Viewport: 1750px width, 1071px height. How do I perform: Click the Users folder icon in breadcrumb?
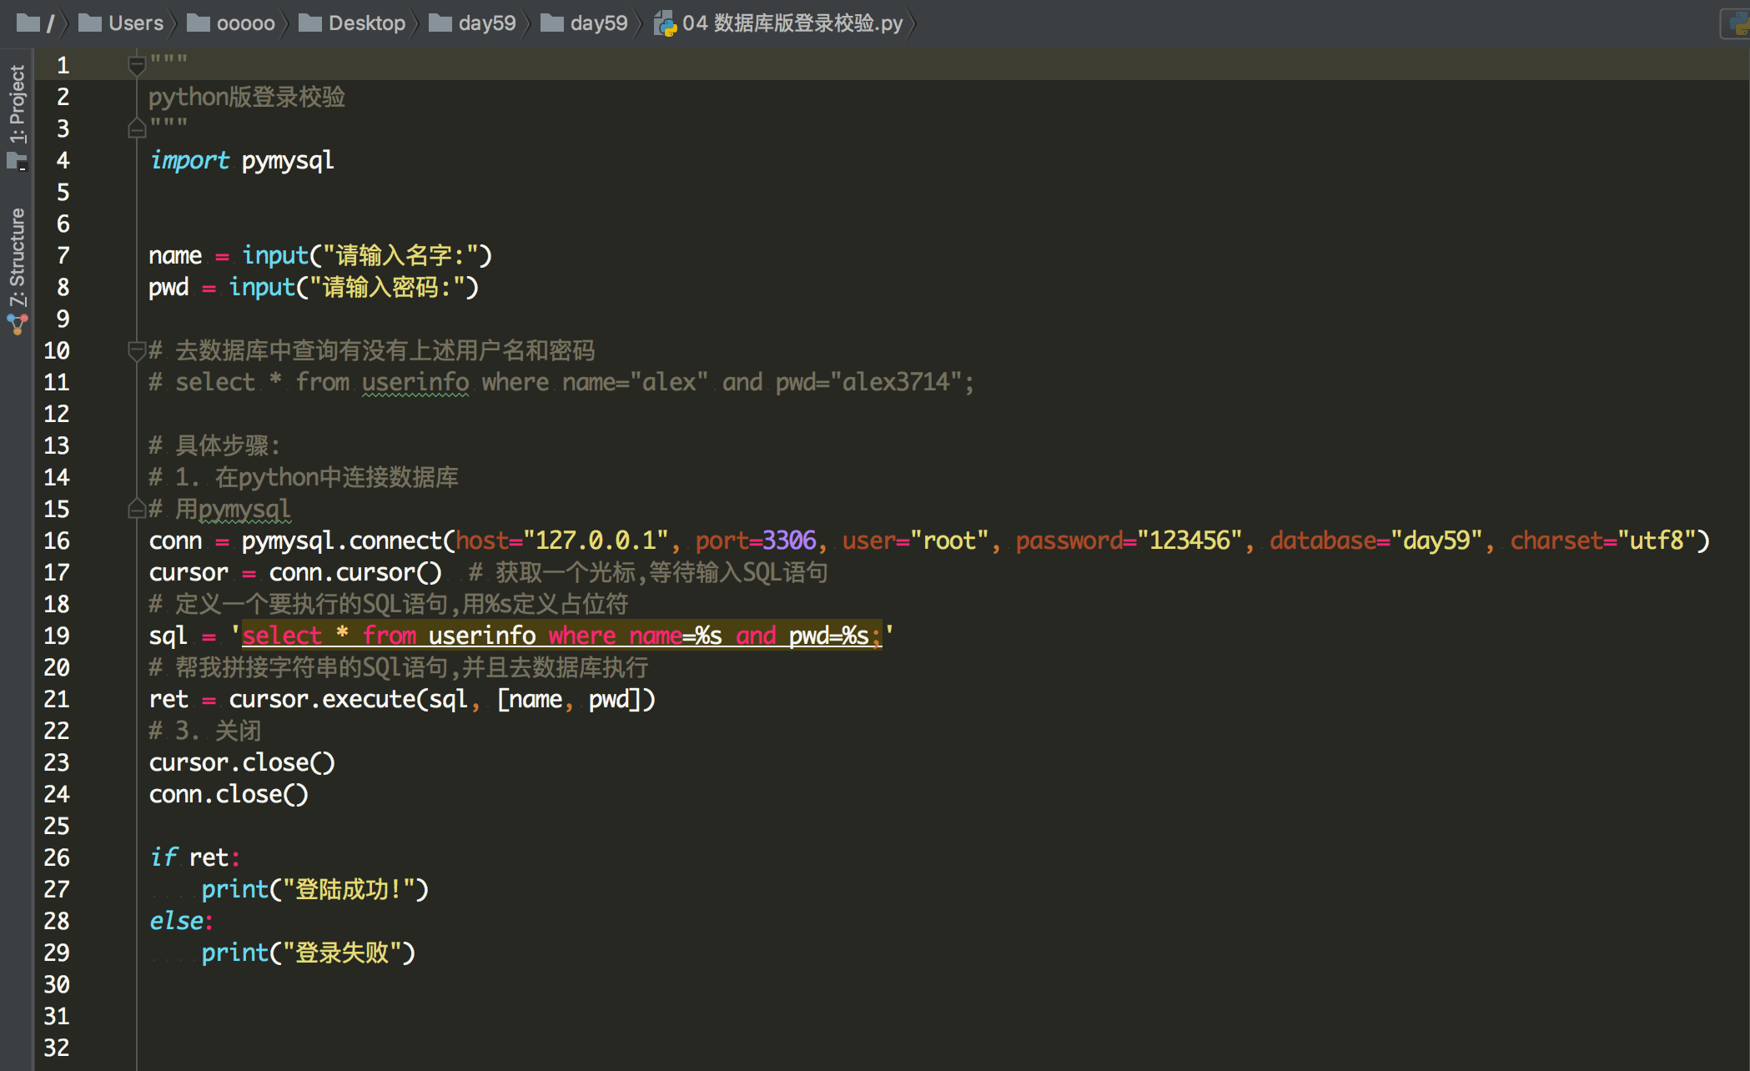[90, 23]
